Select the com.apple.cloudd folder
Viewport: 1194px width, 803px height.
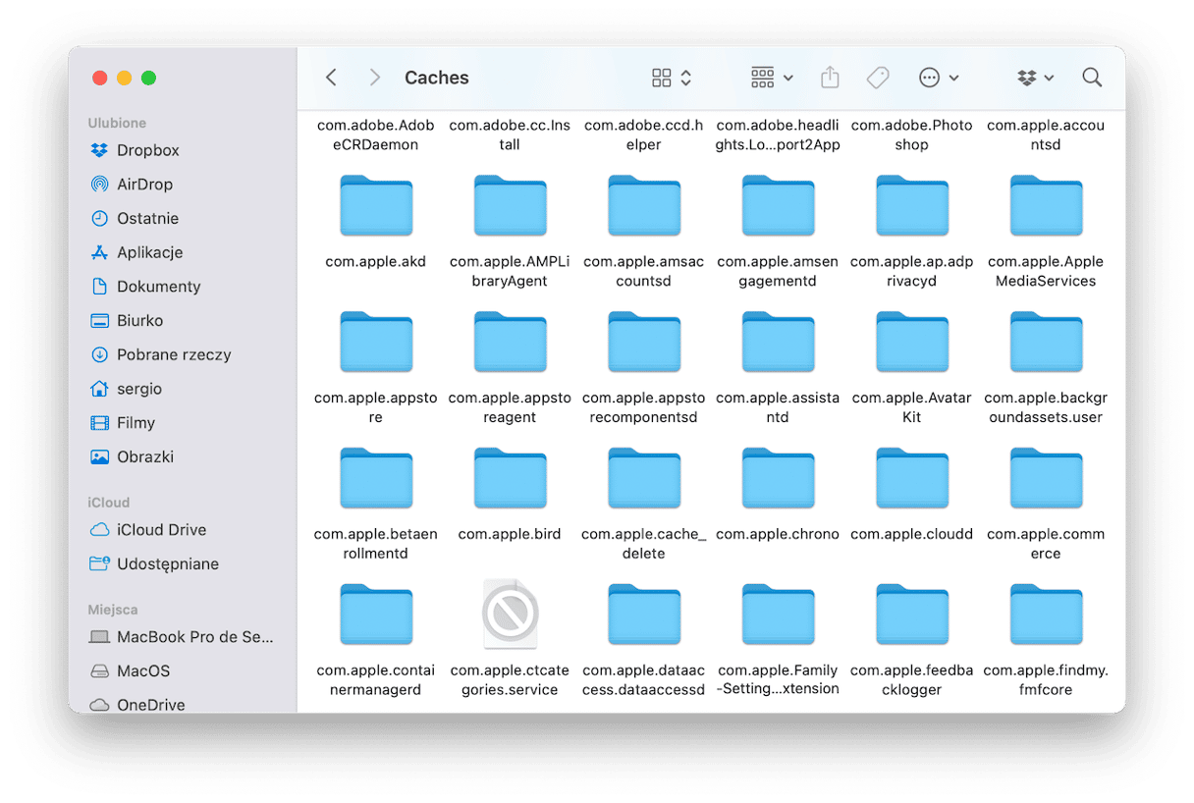pos(912,479)
